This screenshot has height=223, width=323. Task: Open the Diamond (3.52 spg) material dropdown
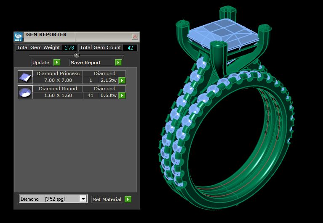click(83, 199)
